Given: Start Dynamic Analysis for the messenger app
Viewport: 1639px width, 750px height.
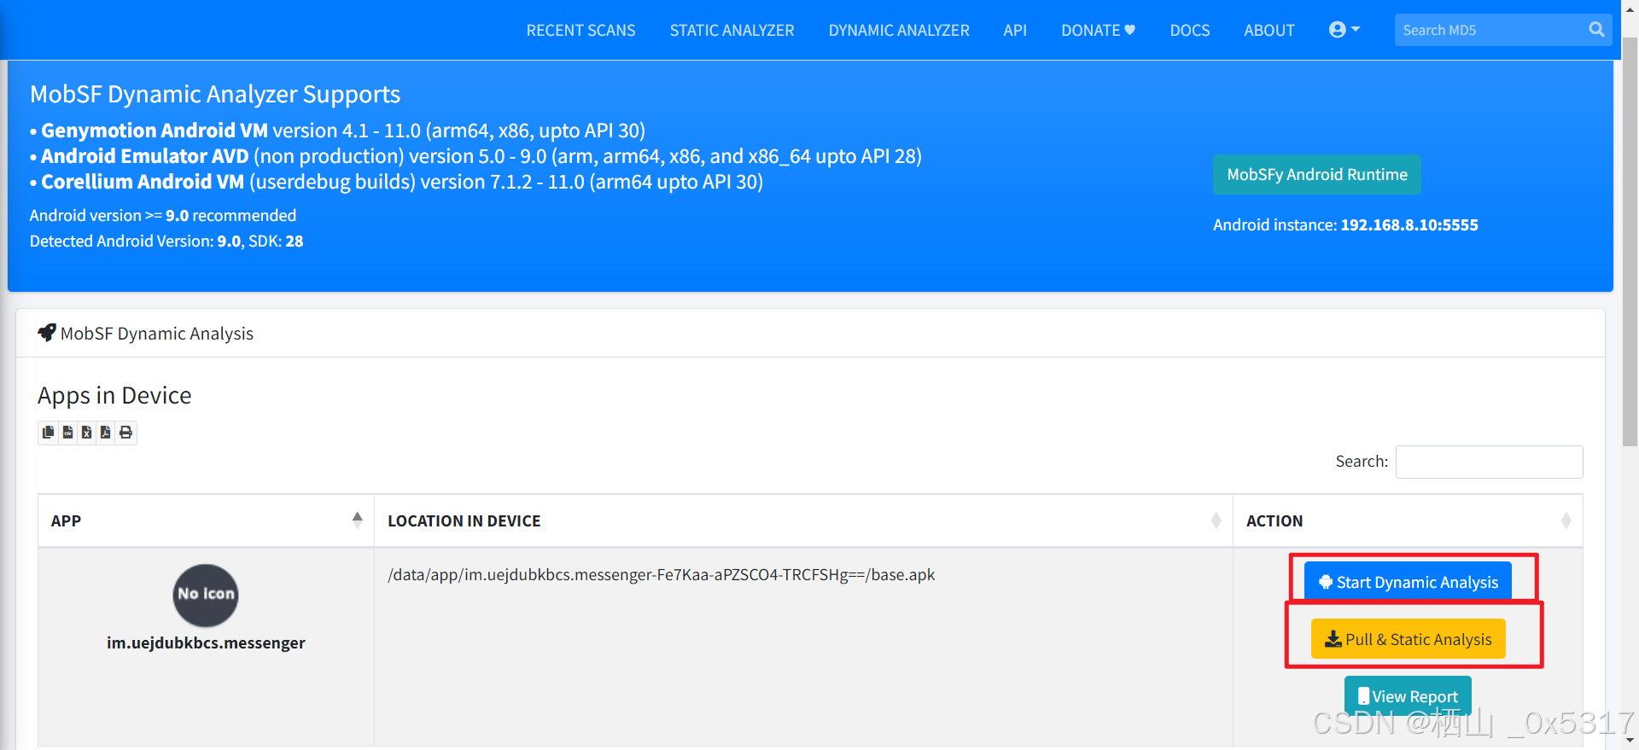Looking at the screenshot, I should 1408,582.
